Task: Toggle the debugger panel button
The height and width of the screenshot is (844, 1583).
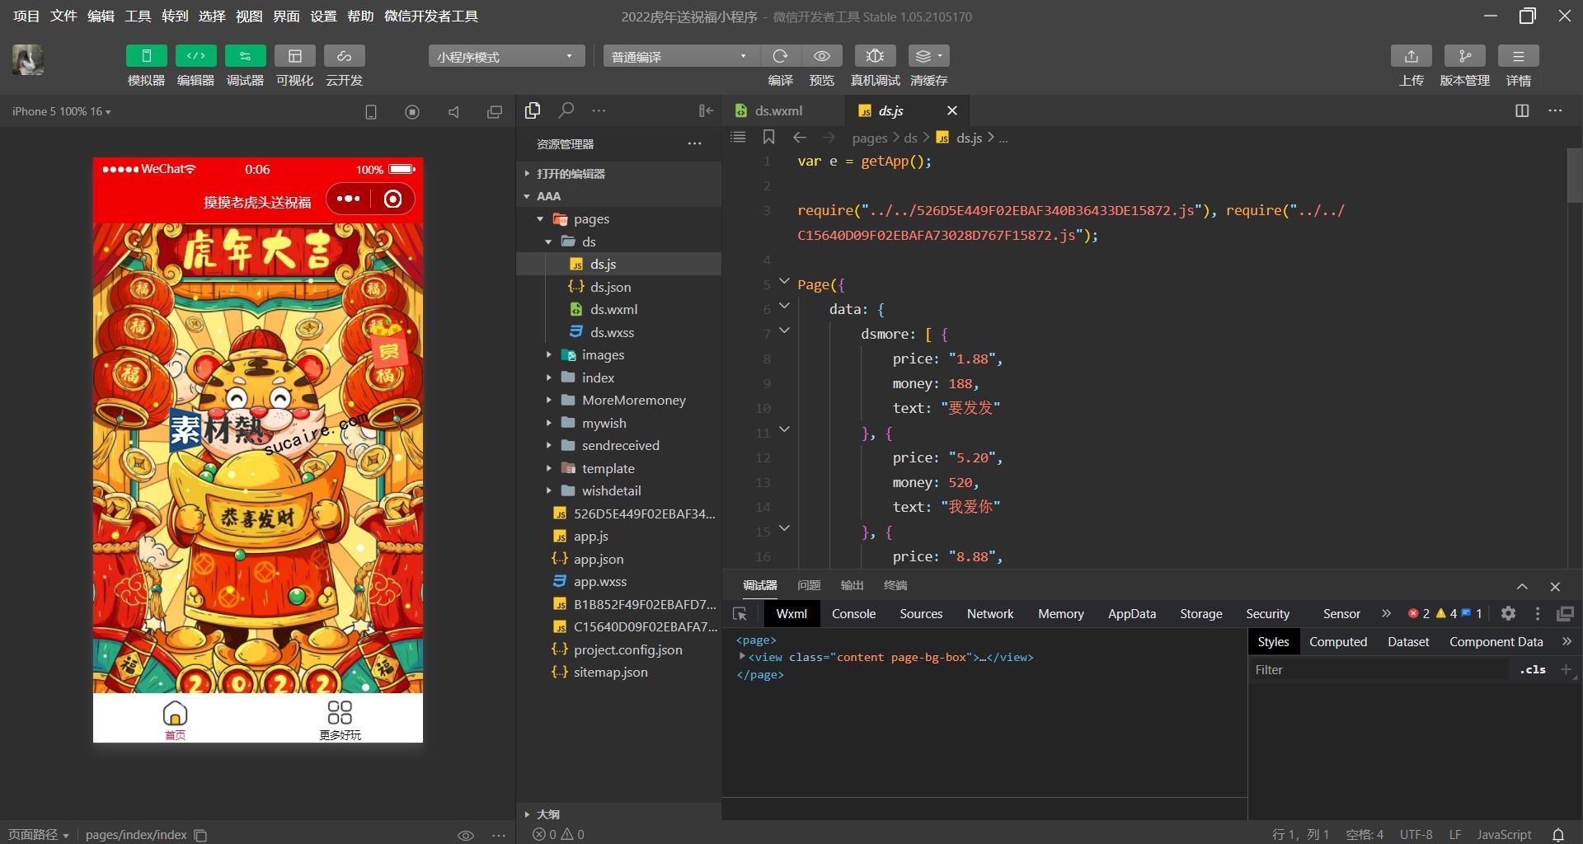Action: 245,56
